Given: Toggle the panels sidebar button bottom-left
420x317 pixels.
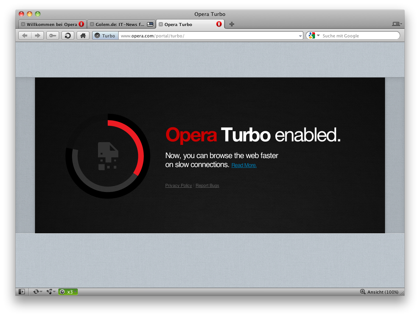Looking at the screenshot, I should [x=23, y=291].
